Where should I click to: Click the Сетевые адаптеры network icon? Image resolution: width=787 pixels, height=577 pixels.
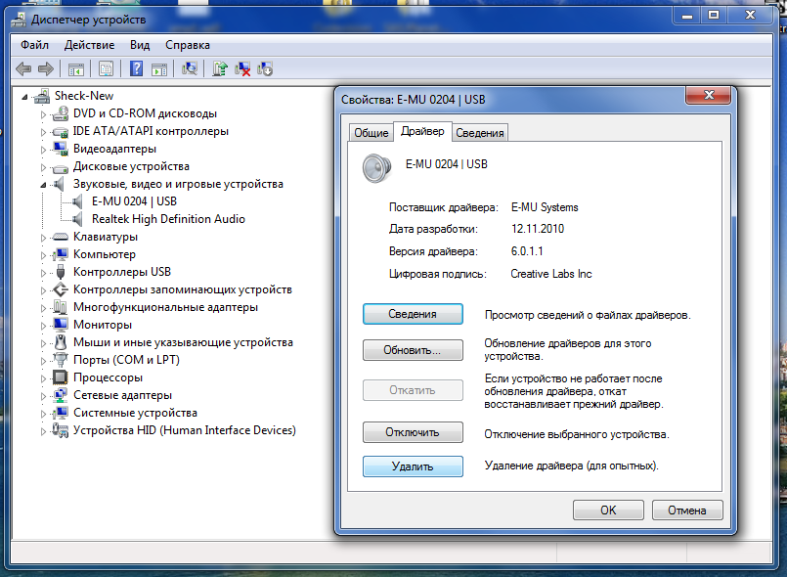point(61,395)
